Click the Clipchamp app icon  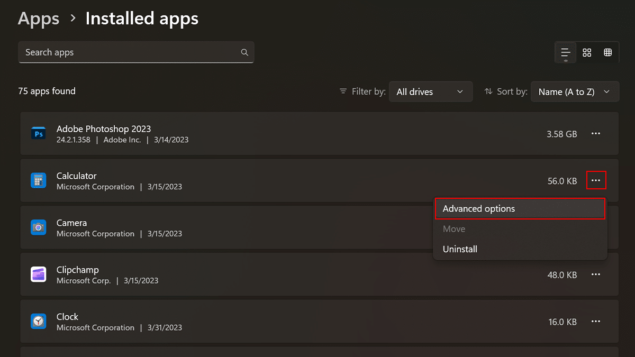click(x=39, y=274)
